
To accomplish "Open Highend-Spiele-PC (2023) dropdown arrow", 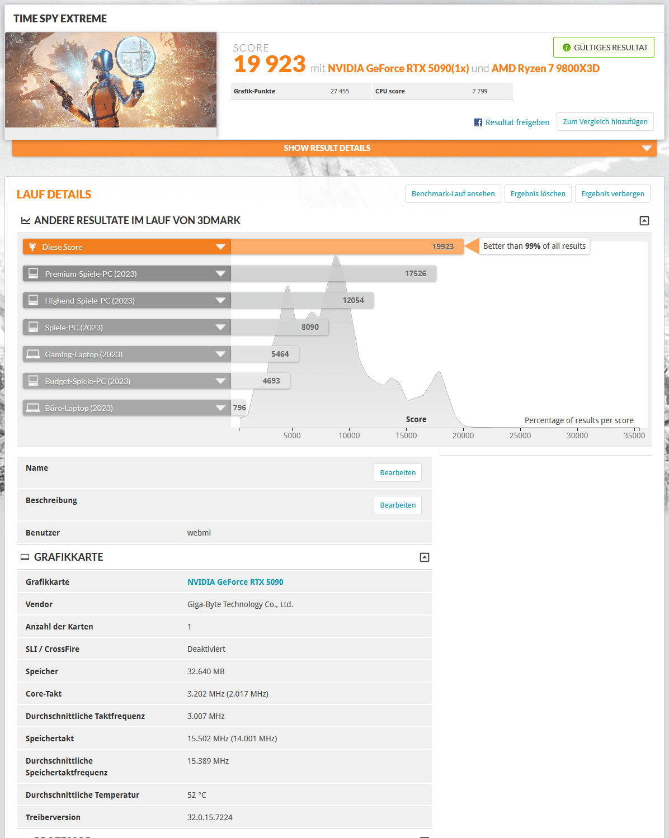I will (x=220, y=300).
